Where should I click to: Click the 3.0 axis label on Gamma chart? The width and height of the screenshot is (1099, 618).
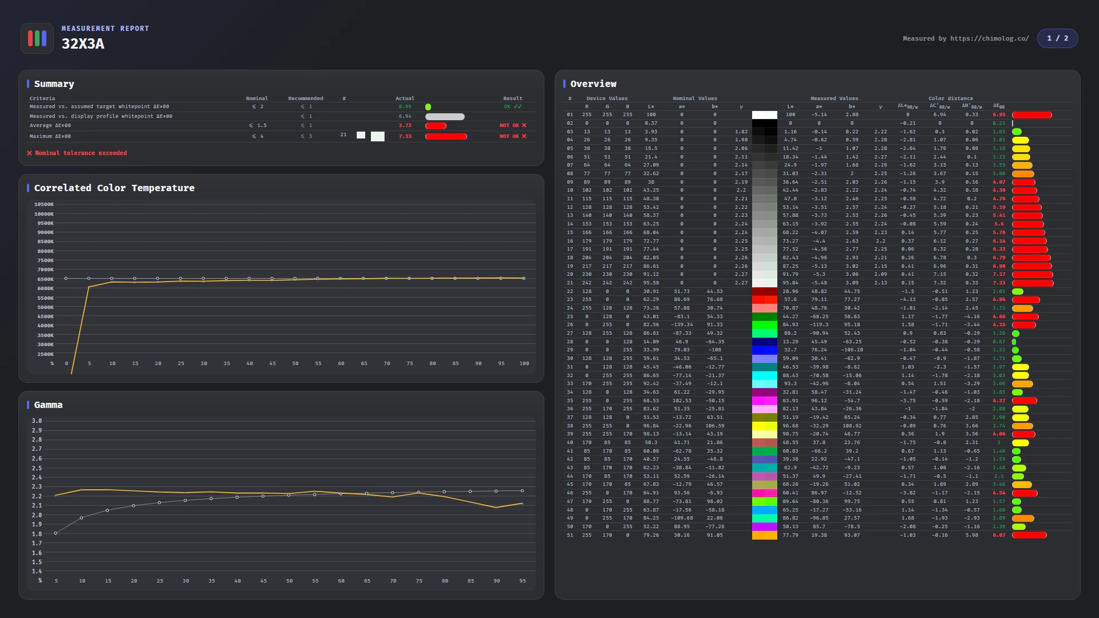click(37, 421)
